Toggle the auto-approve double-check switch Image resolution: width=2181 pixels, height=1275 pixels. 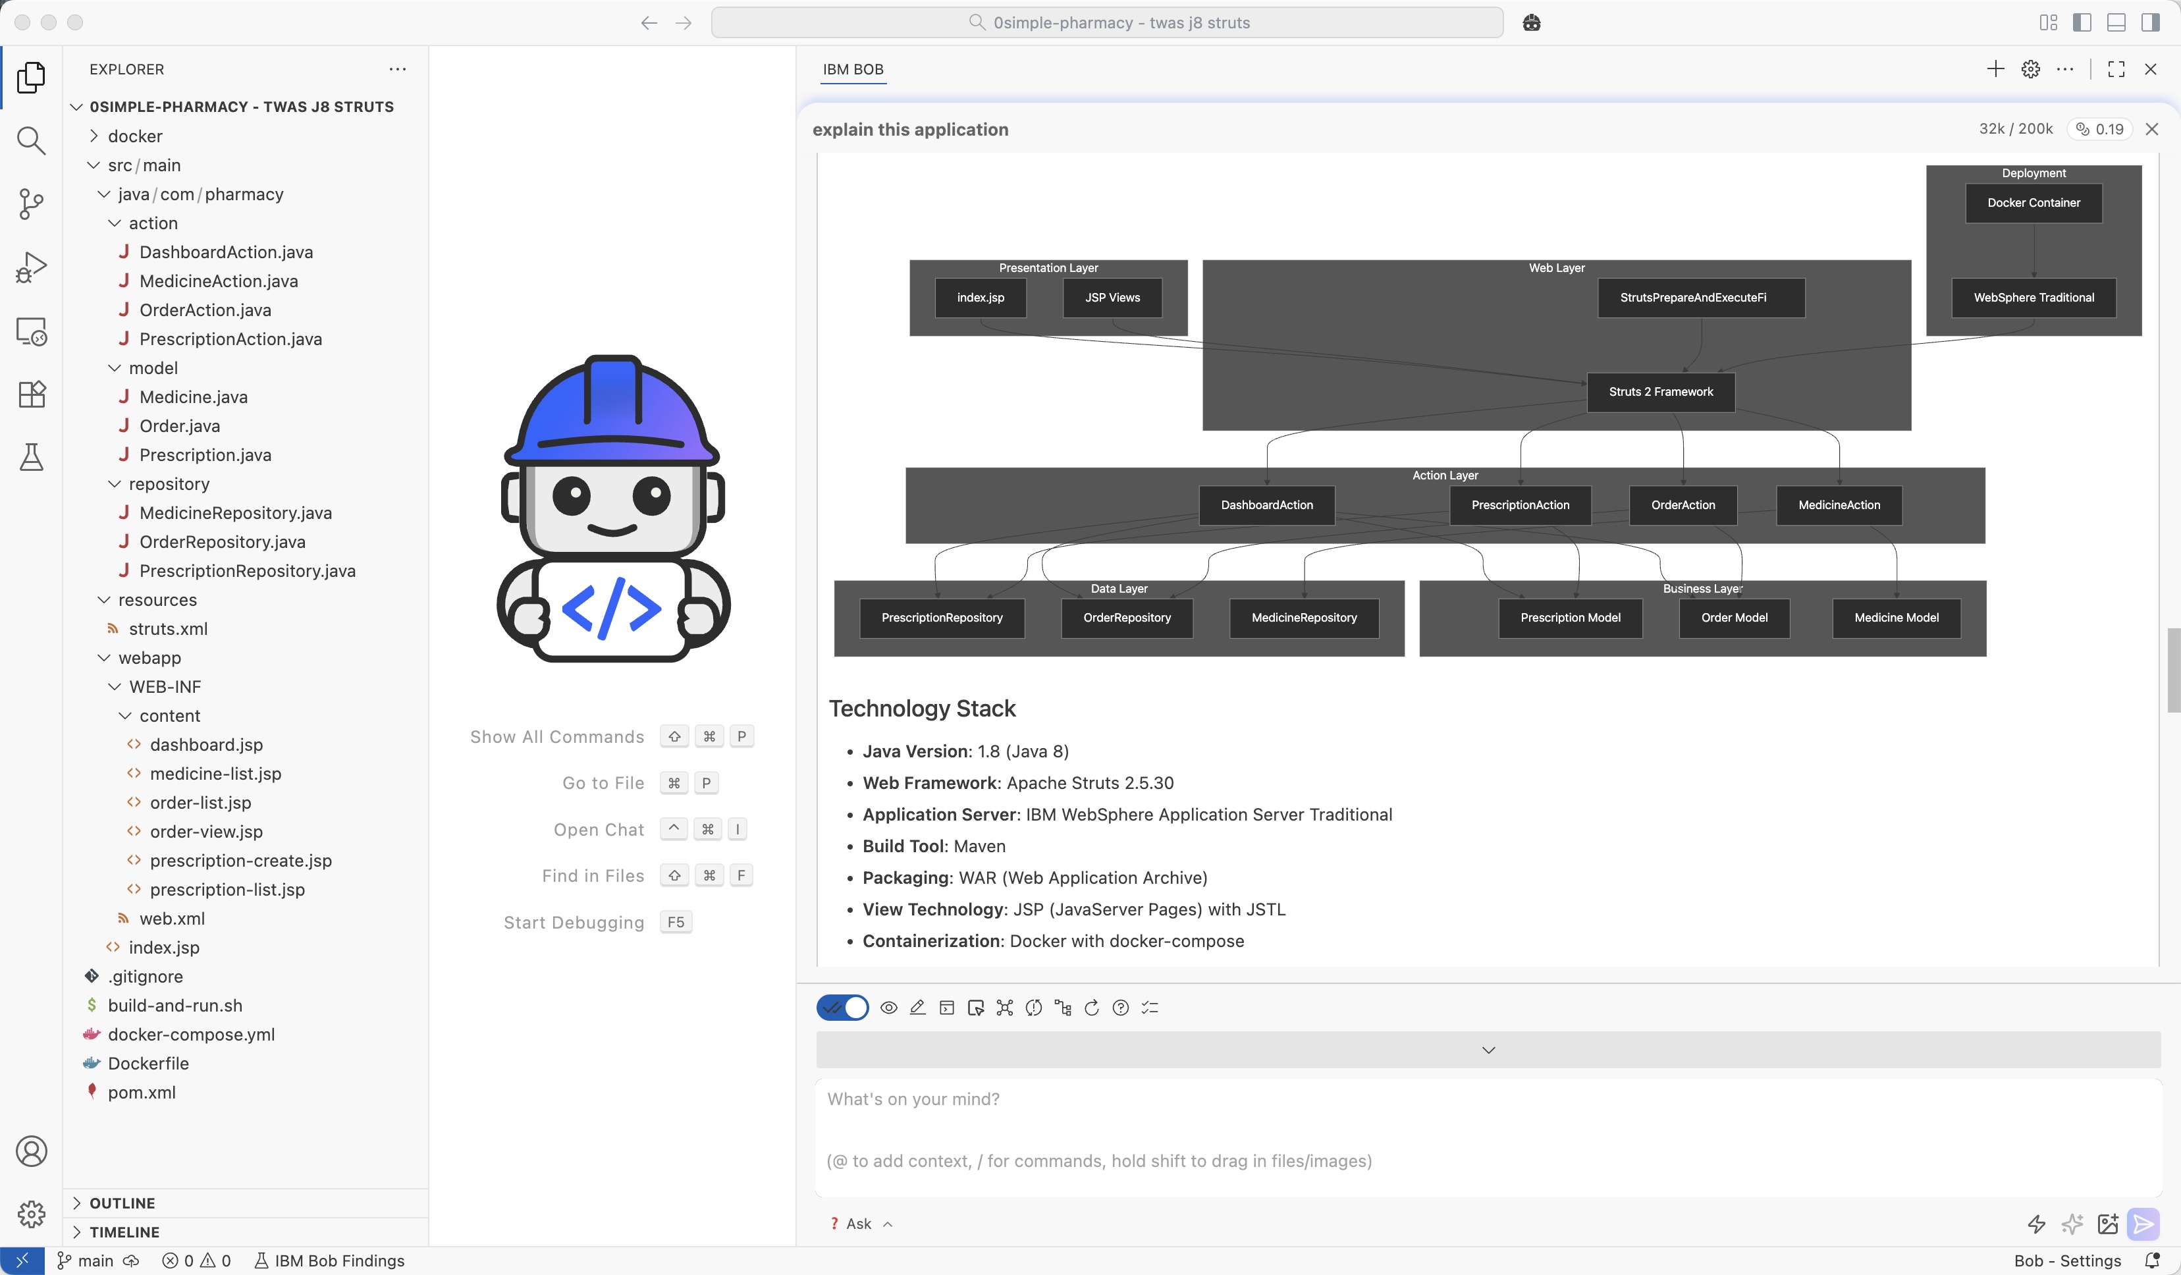point(842,1008)
